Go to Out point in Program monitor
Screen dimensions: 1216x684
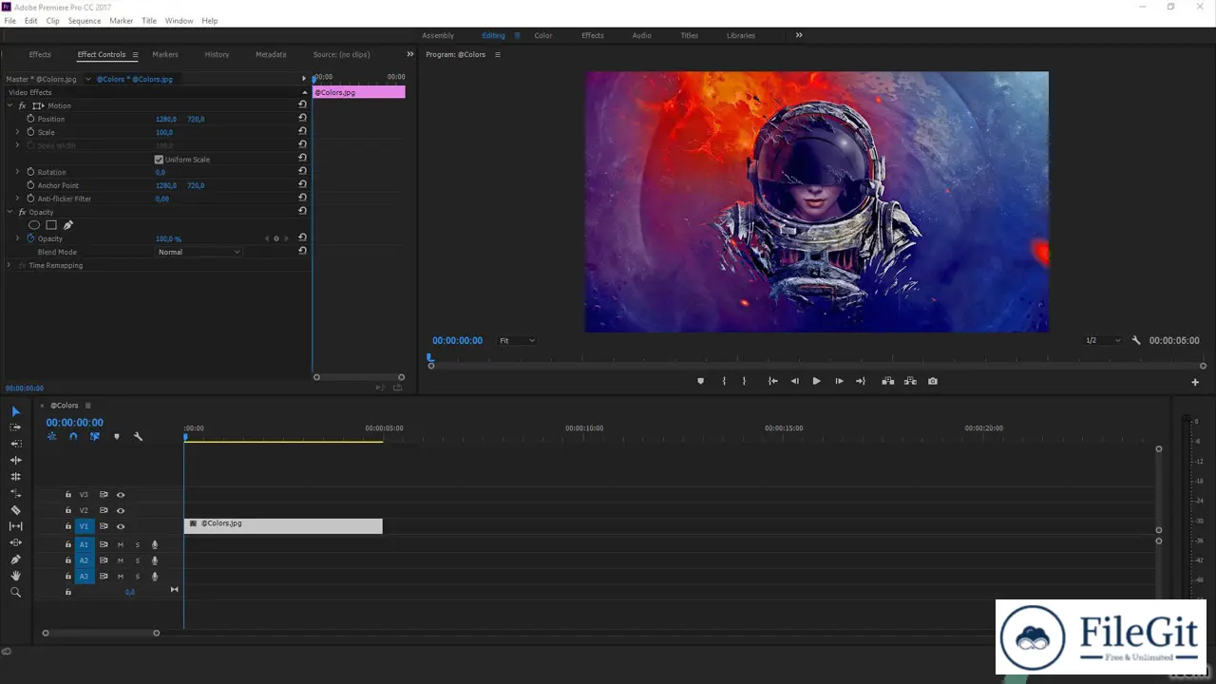(x=861, y=381)
